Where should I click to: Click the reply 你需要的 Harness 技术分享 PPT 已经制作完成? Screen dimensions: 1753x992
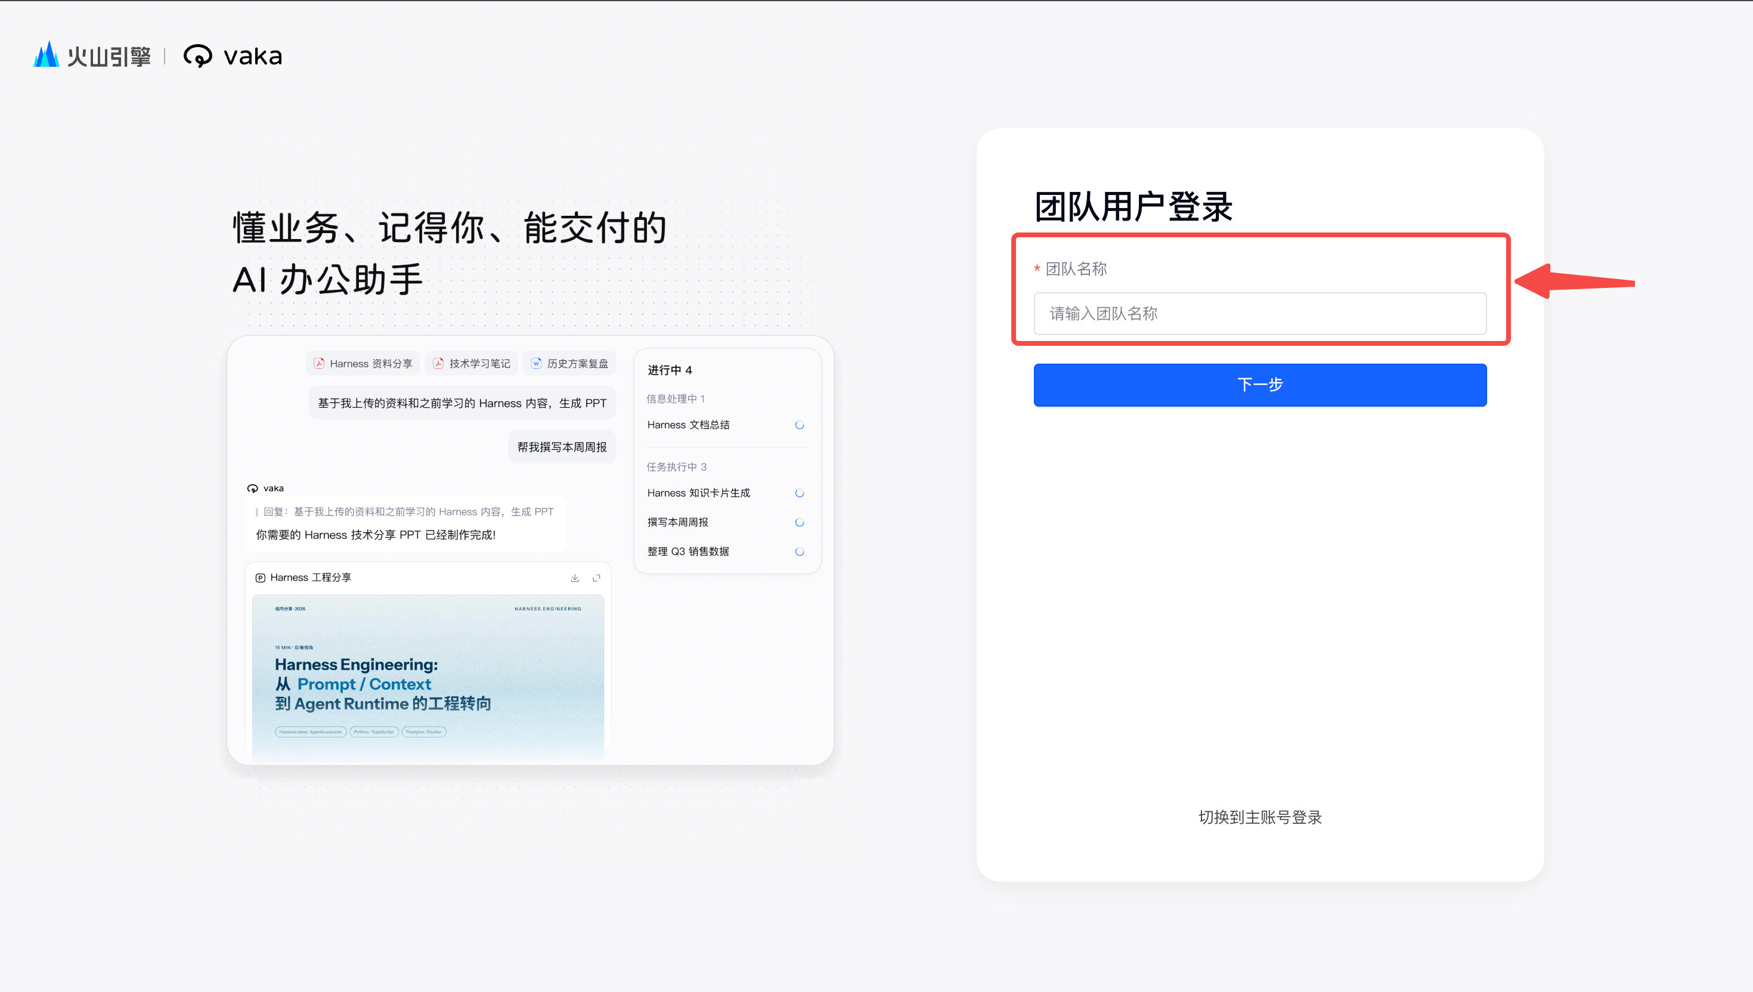[x=376, y=535]
